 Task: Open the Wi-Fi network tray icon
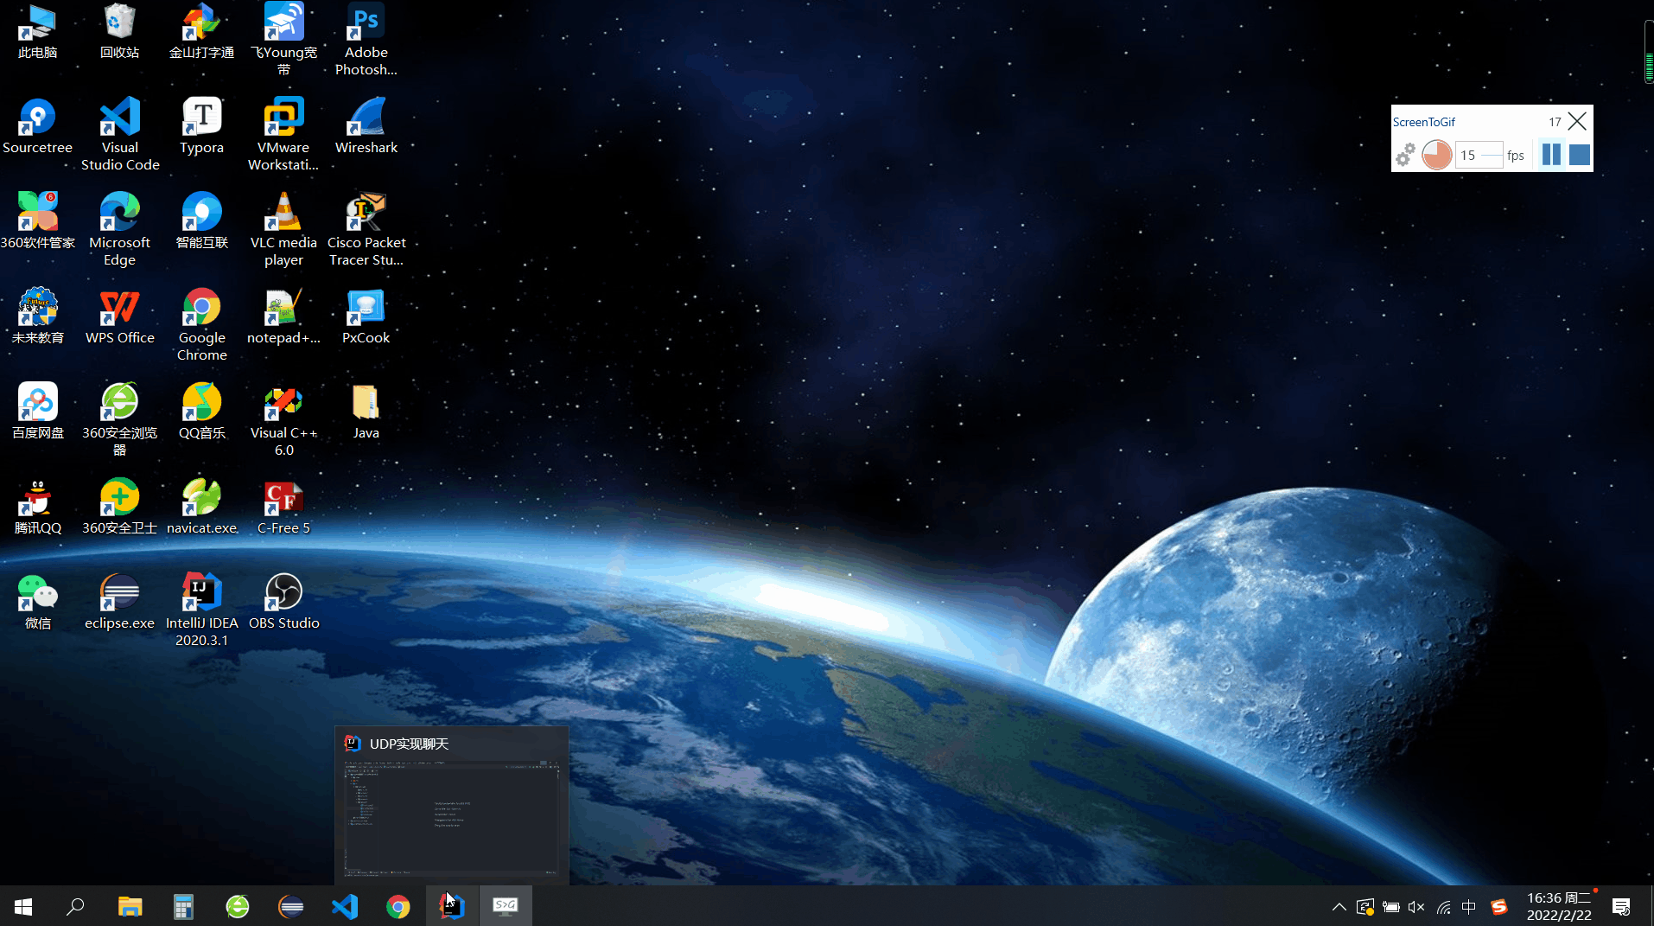click(x=1443, y=907)
